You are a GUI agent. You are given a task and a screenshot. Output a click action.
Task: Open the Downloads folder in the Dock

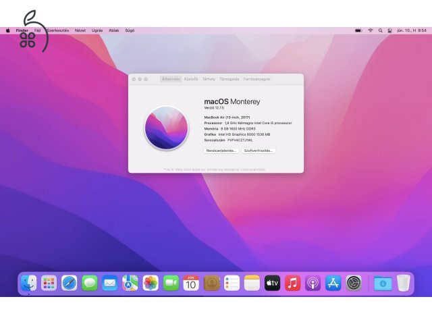(383, 283)
